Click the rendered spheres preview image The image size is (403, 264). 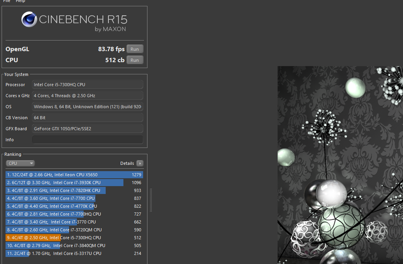coord(340,165)
